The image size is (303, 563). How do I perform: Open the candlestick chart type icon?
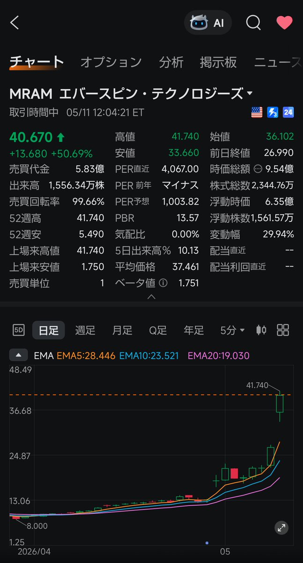click(x=261, y=330)
